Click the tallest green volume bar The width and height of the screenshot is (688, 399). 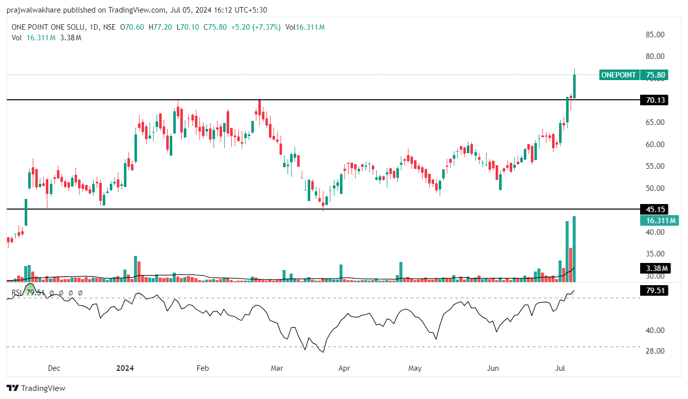click(574, 248)
